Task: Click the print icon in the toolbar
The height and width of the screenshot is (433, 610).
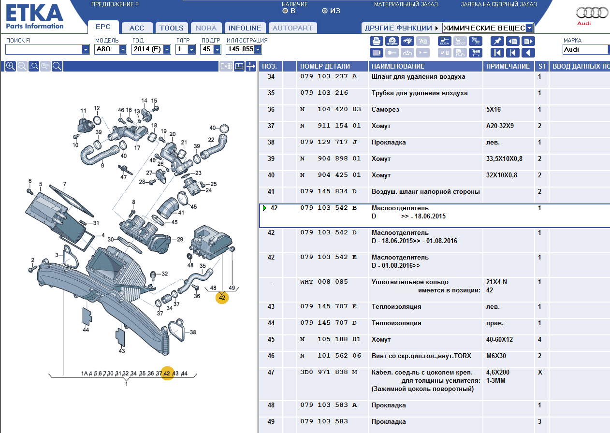Action: pos(377,41)
